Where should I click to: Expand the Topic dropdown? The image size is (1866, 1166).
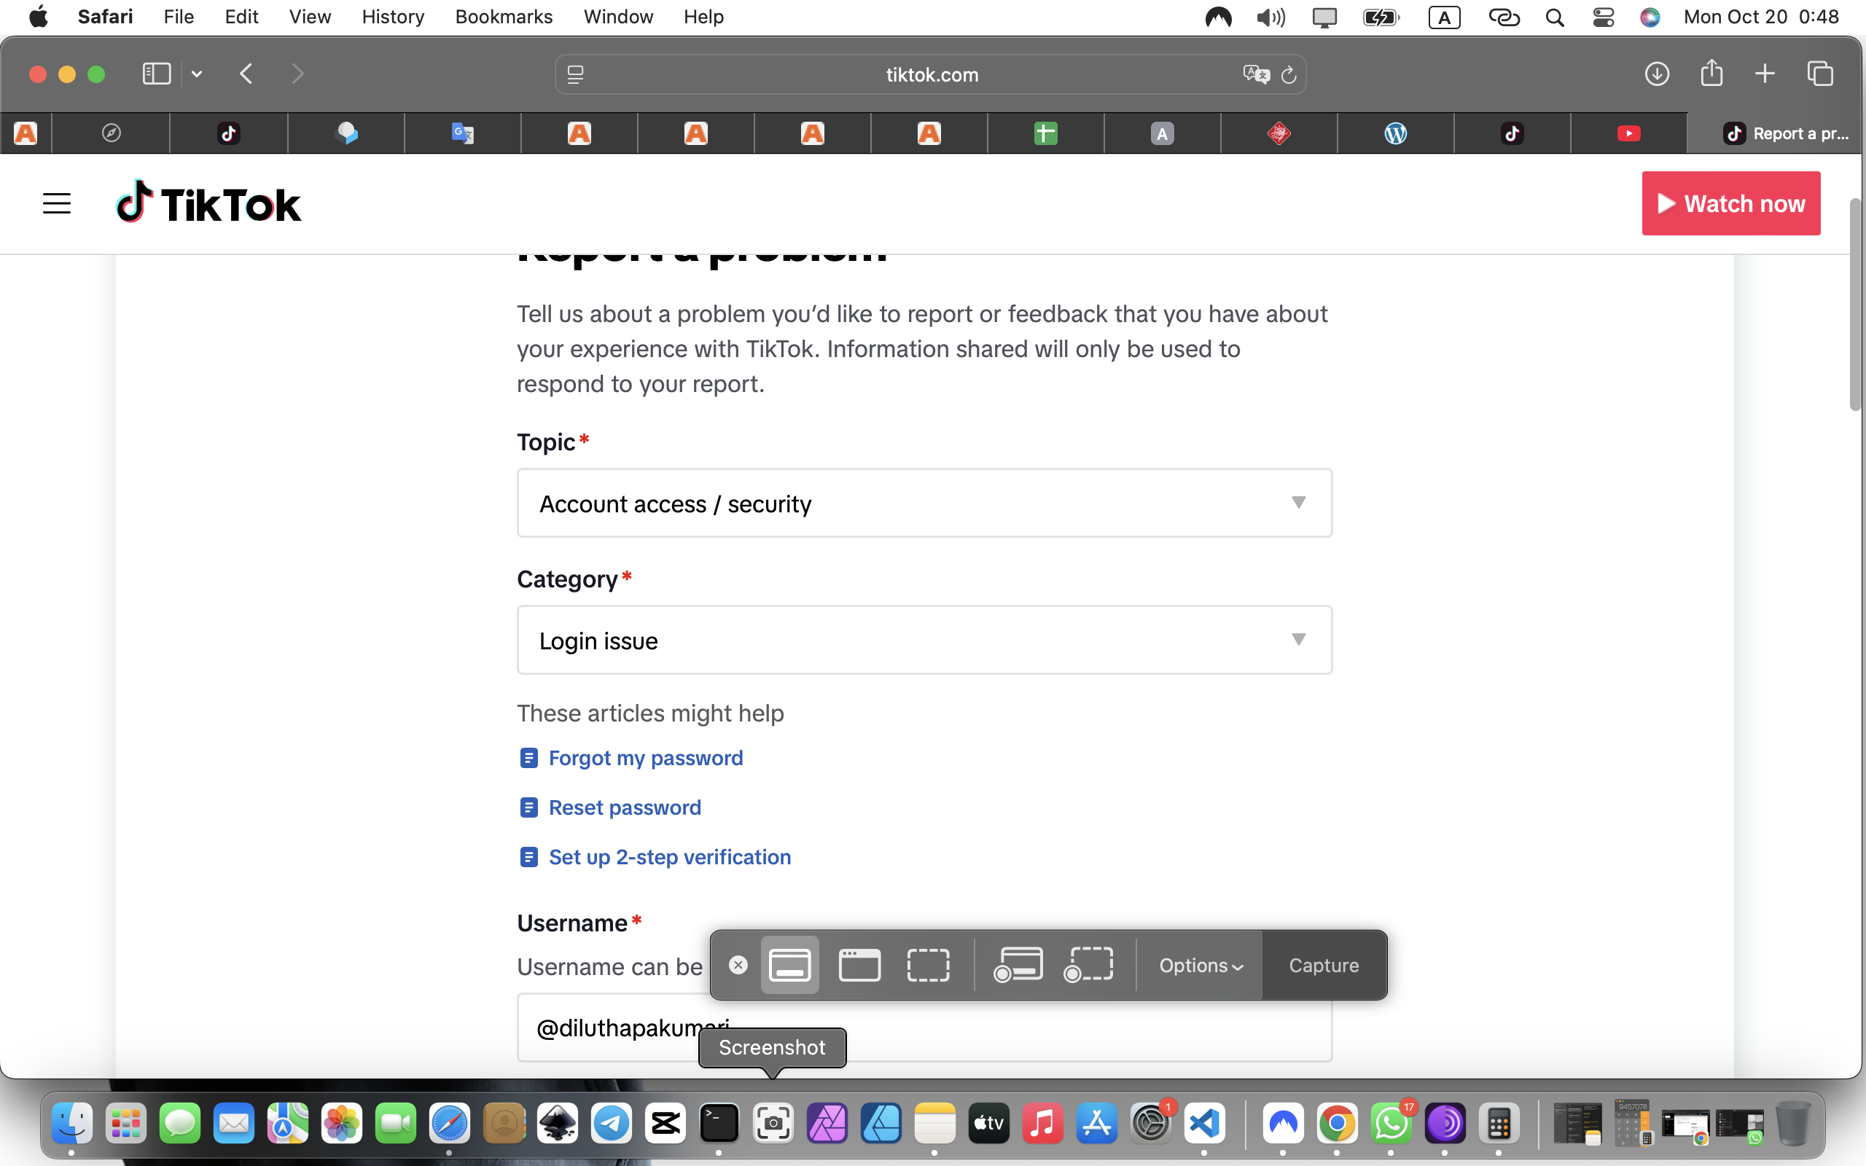coord(924,504)
